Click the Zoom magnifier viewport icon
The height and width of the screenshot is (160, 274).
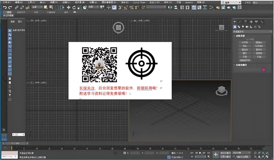(x=255, y=153)
